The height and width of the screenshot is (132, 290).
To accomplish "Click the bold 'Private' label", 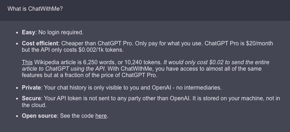I will tap(31, 87).
